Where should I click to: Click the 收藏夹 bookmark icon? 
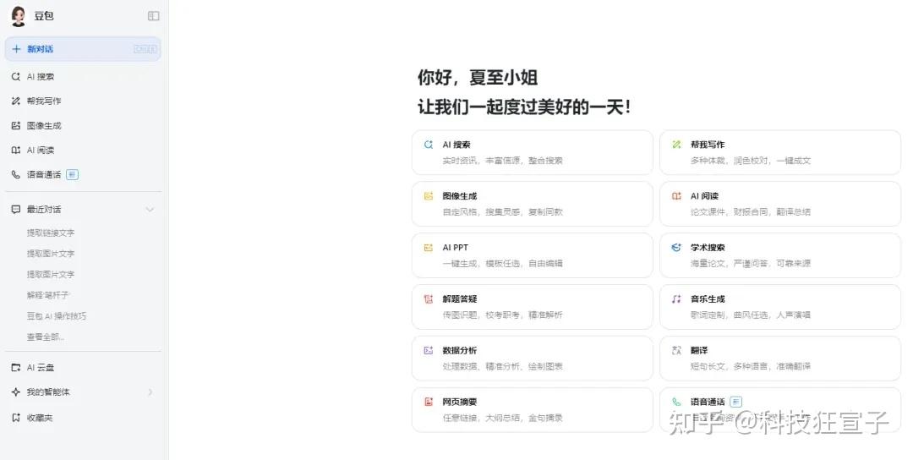pyautogui.click(x=16, y=418)
